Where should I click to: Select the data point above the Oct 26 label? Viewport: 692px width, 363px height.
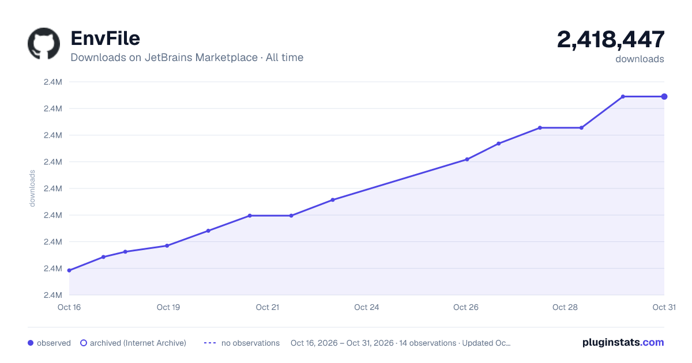(x=467, y=159)
